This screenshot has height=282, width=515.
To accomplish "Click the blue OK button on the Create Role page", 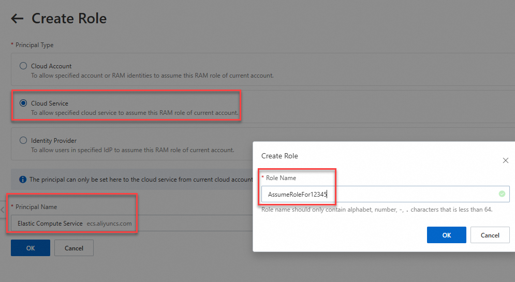I will click(31, 248).
